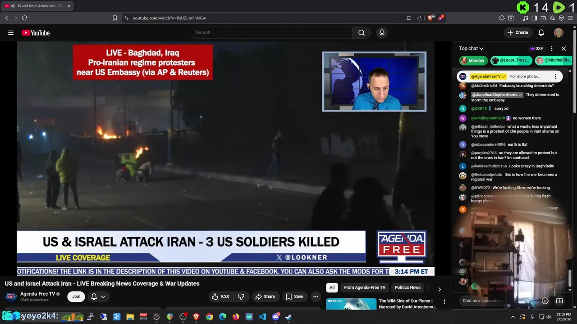
Task: Show next topic chips arrow
Action: click(440, 289)
